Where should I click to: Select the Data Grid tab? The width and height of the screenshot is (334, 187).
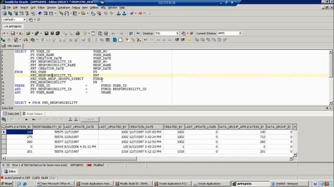click(x=11, y=114)
